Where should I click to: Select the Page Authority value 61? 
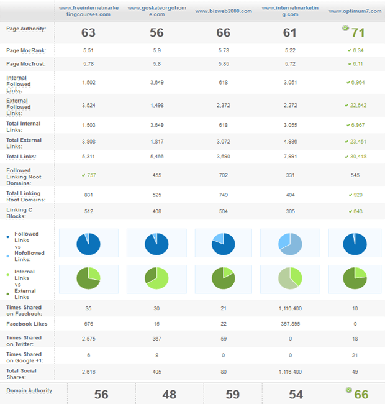(x=290, y=33)
